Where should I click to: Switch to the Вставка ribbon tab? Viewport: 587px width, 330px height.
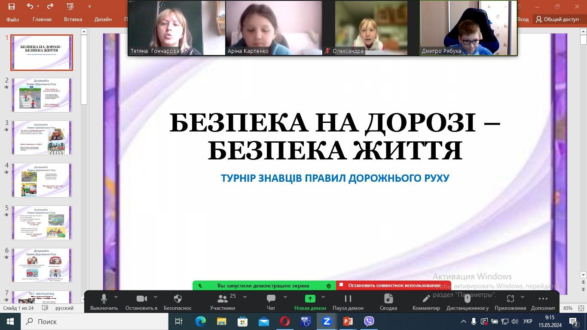point(73,19)
